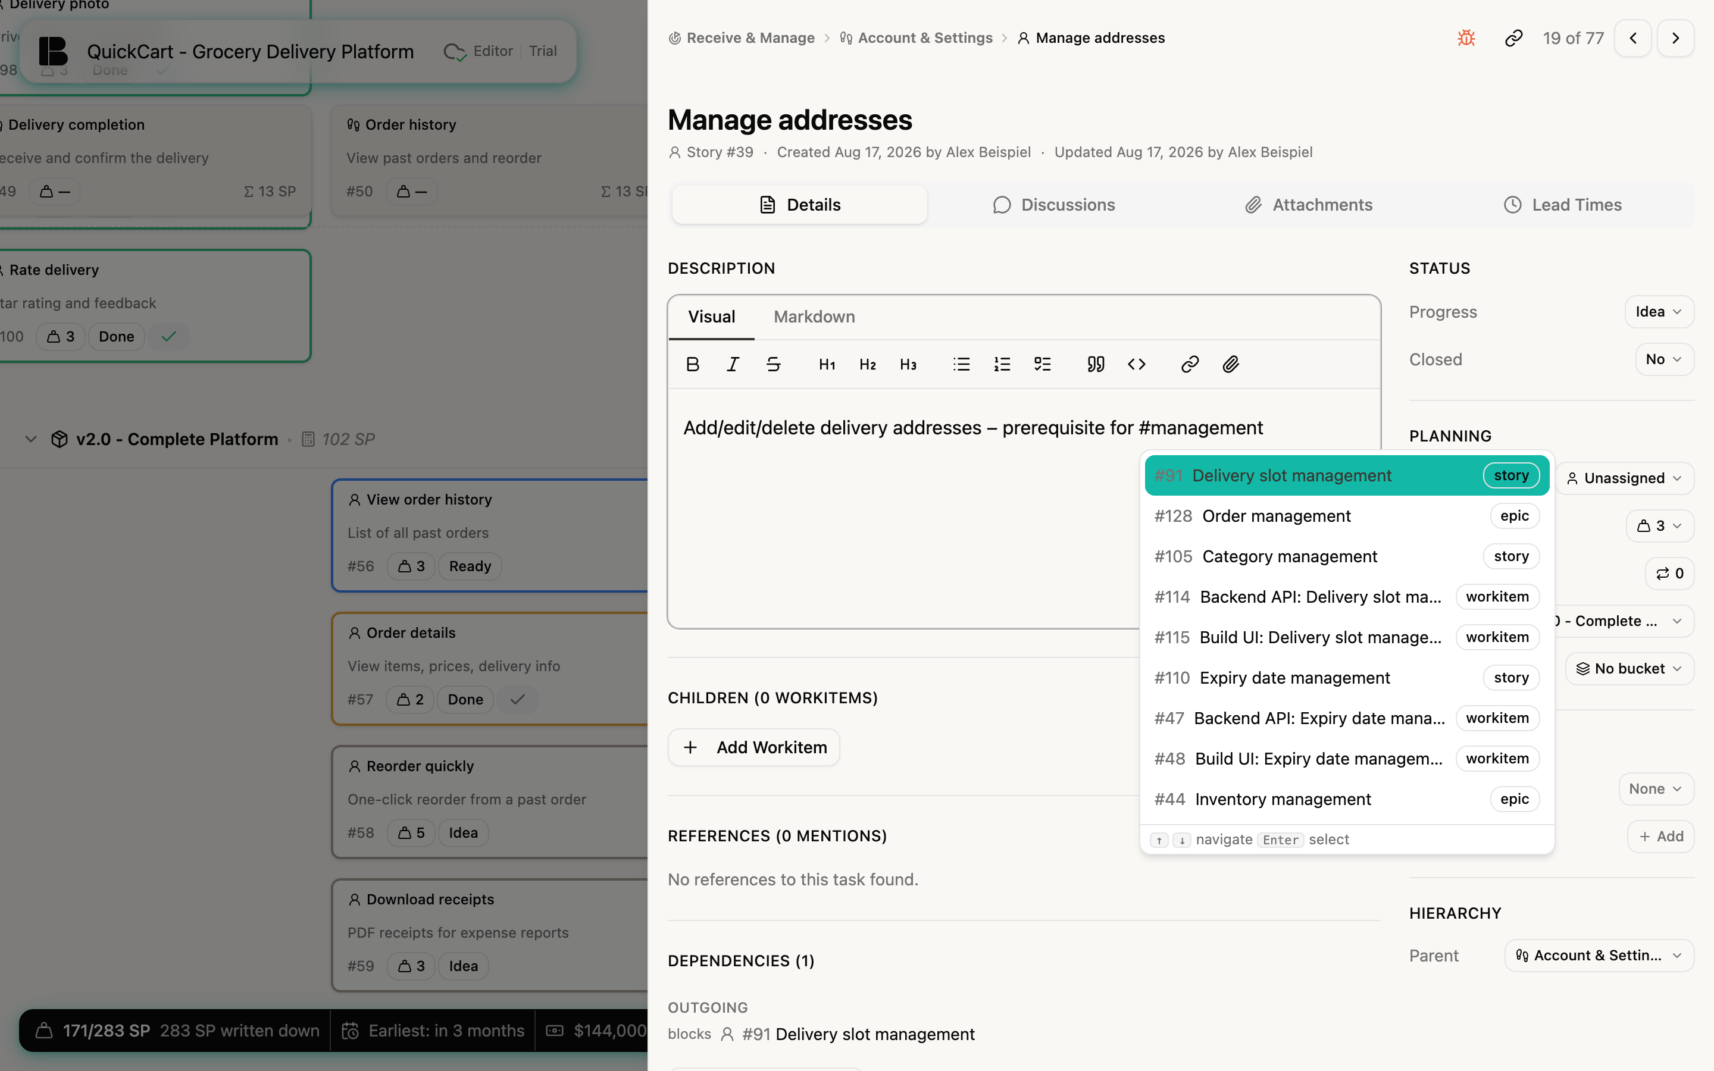Open the Unassigned assignee dropdown

1625,478
